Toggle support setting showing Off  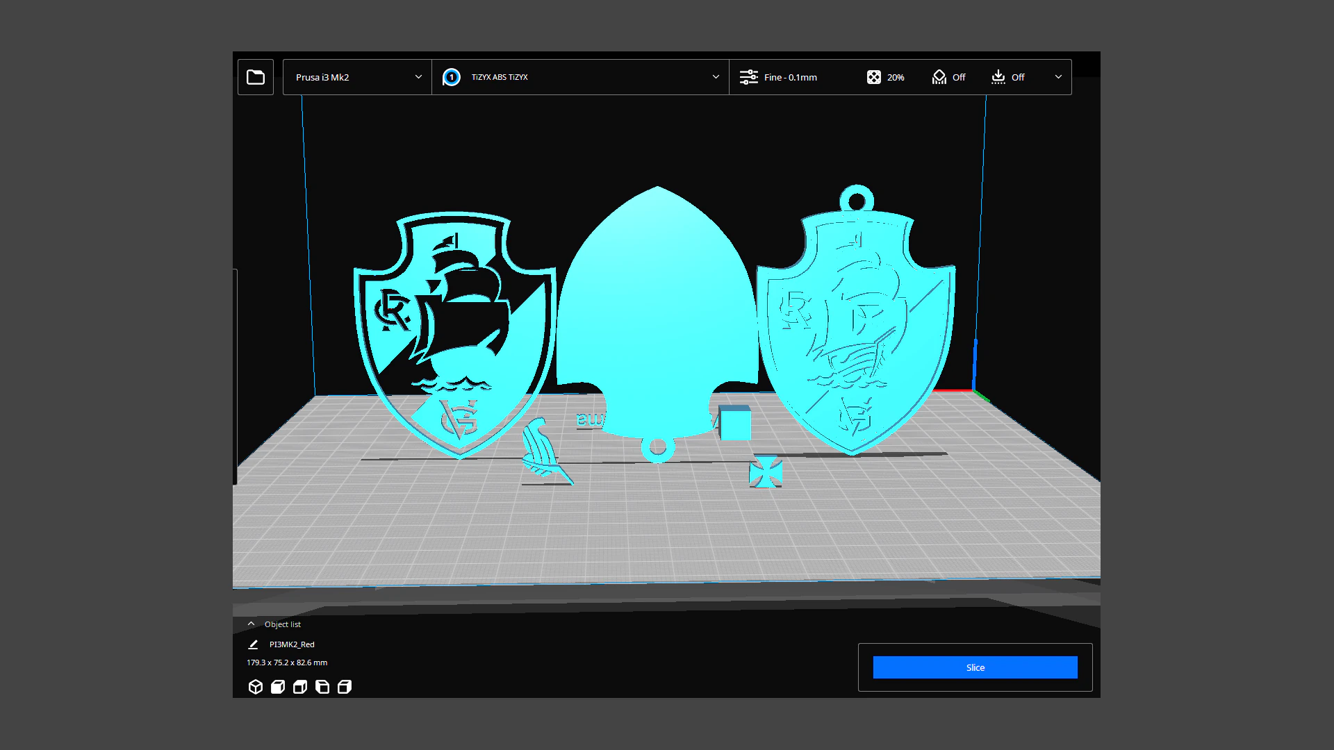pos(949,77)
